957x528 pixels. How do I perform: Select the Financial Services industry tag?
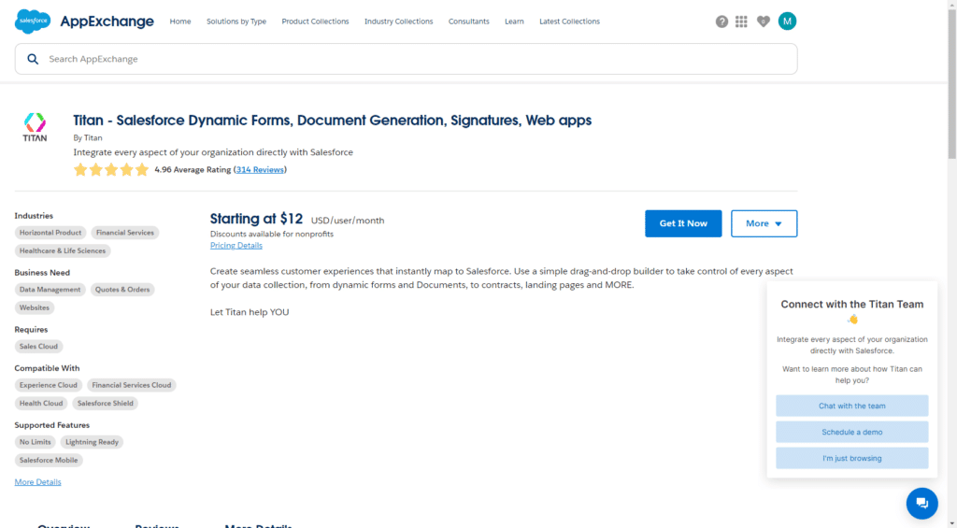coord(125,233)
